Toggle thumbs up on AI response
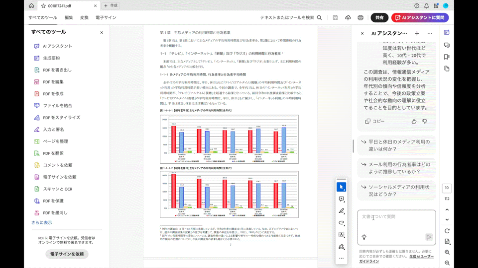The height and width of the screenshot is (268, 478). [414, 121]
